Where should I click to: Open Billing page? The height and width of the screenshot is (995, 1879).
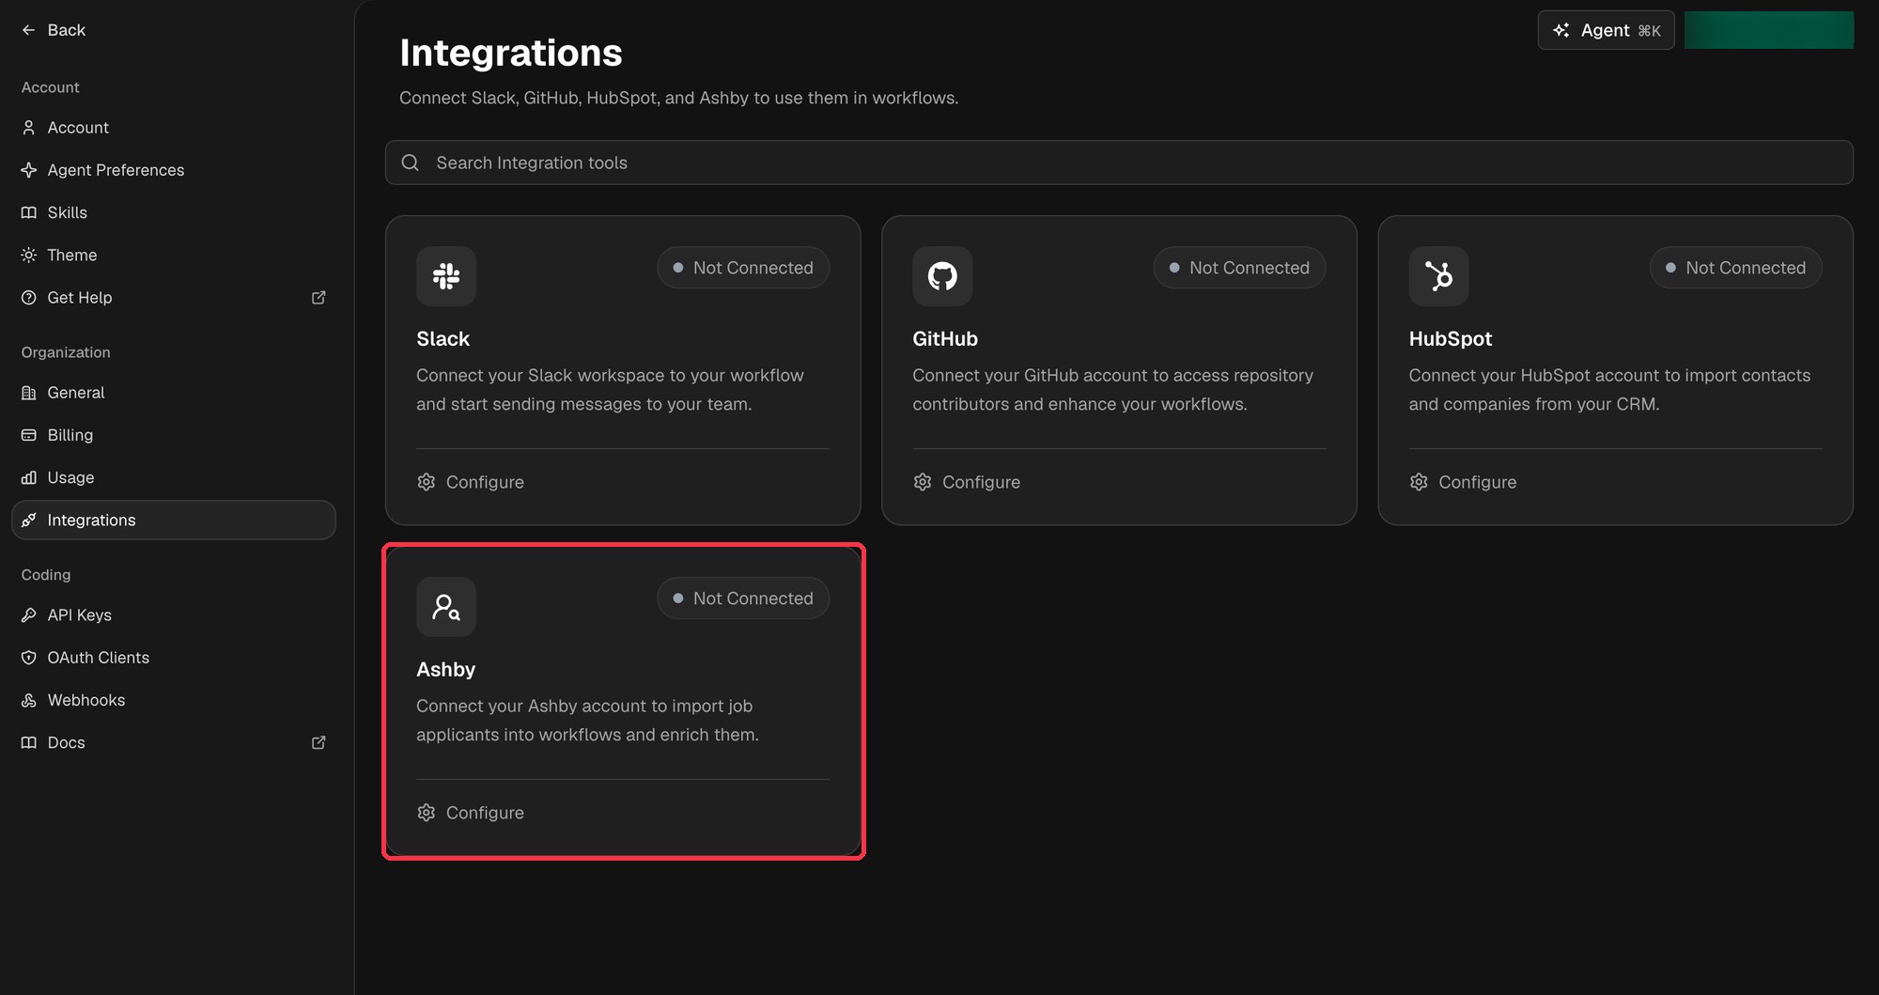(x=174, y=435)
